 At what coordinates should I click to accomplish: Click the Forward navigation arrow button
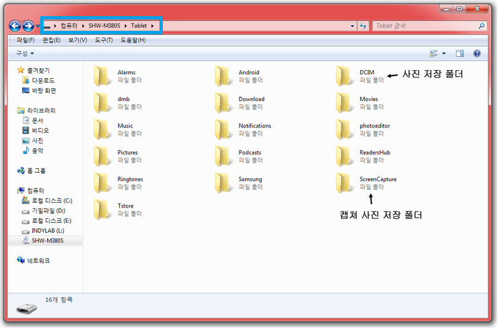click(28, 26)
